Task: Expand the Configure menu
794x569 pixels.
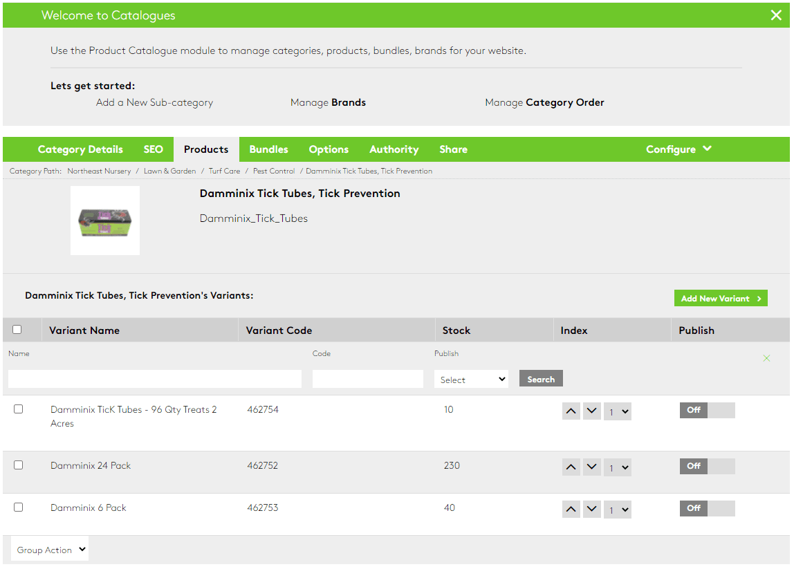Action: click(x=678, y=149)
